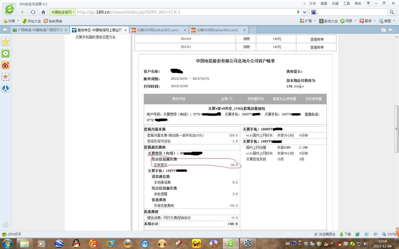The height and width of the screenshot is (249, 399).
Task: Click the 139.11元 amount due text
Action: tap(295, 86)
